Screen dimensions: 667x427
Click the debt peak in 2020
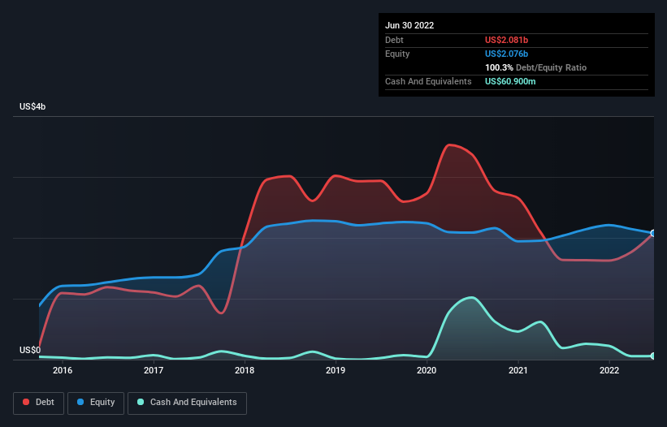point(448,145)
